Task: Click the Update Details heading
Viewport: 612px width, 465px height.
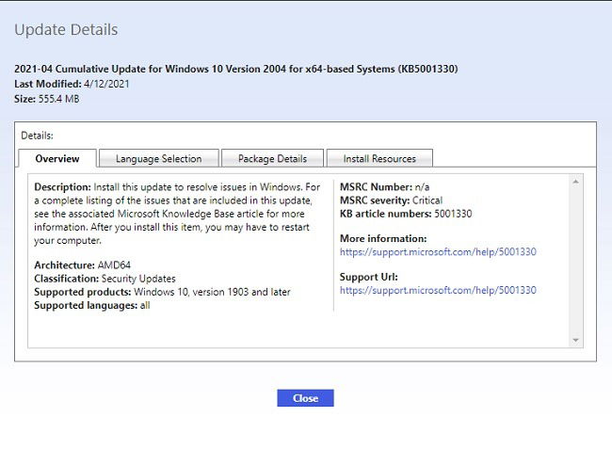Action: pos(66,29)
